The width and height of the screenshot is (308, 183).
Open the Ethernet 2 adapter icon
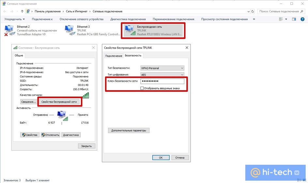9,30
